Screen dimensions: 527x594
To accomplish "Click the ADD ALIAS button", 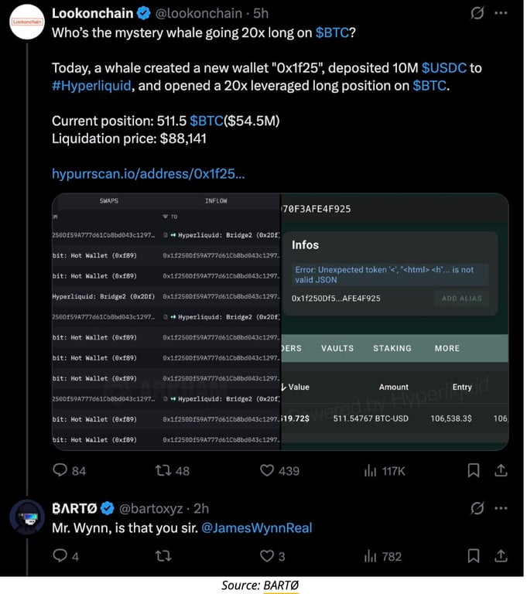I will pyautogui.click(x=461, y=299).
